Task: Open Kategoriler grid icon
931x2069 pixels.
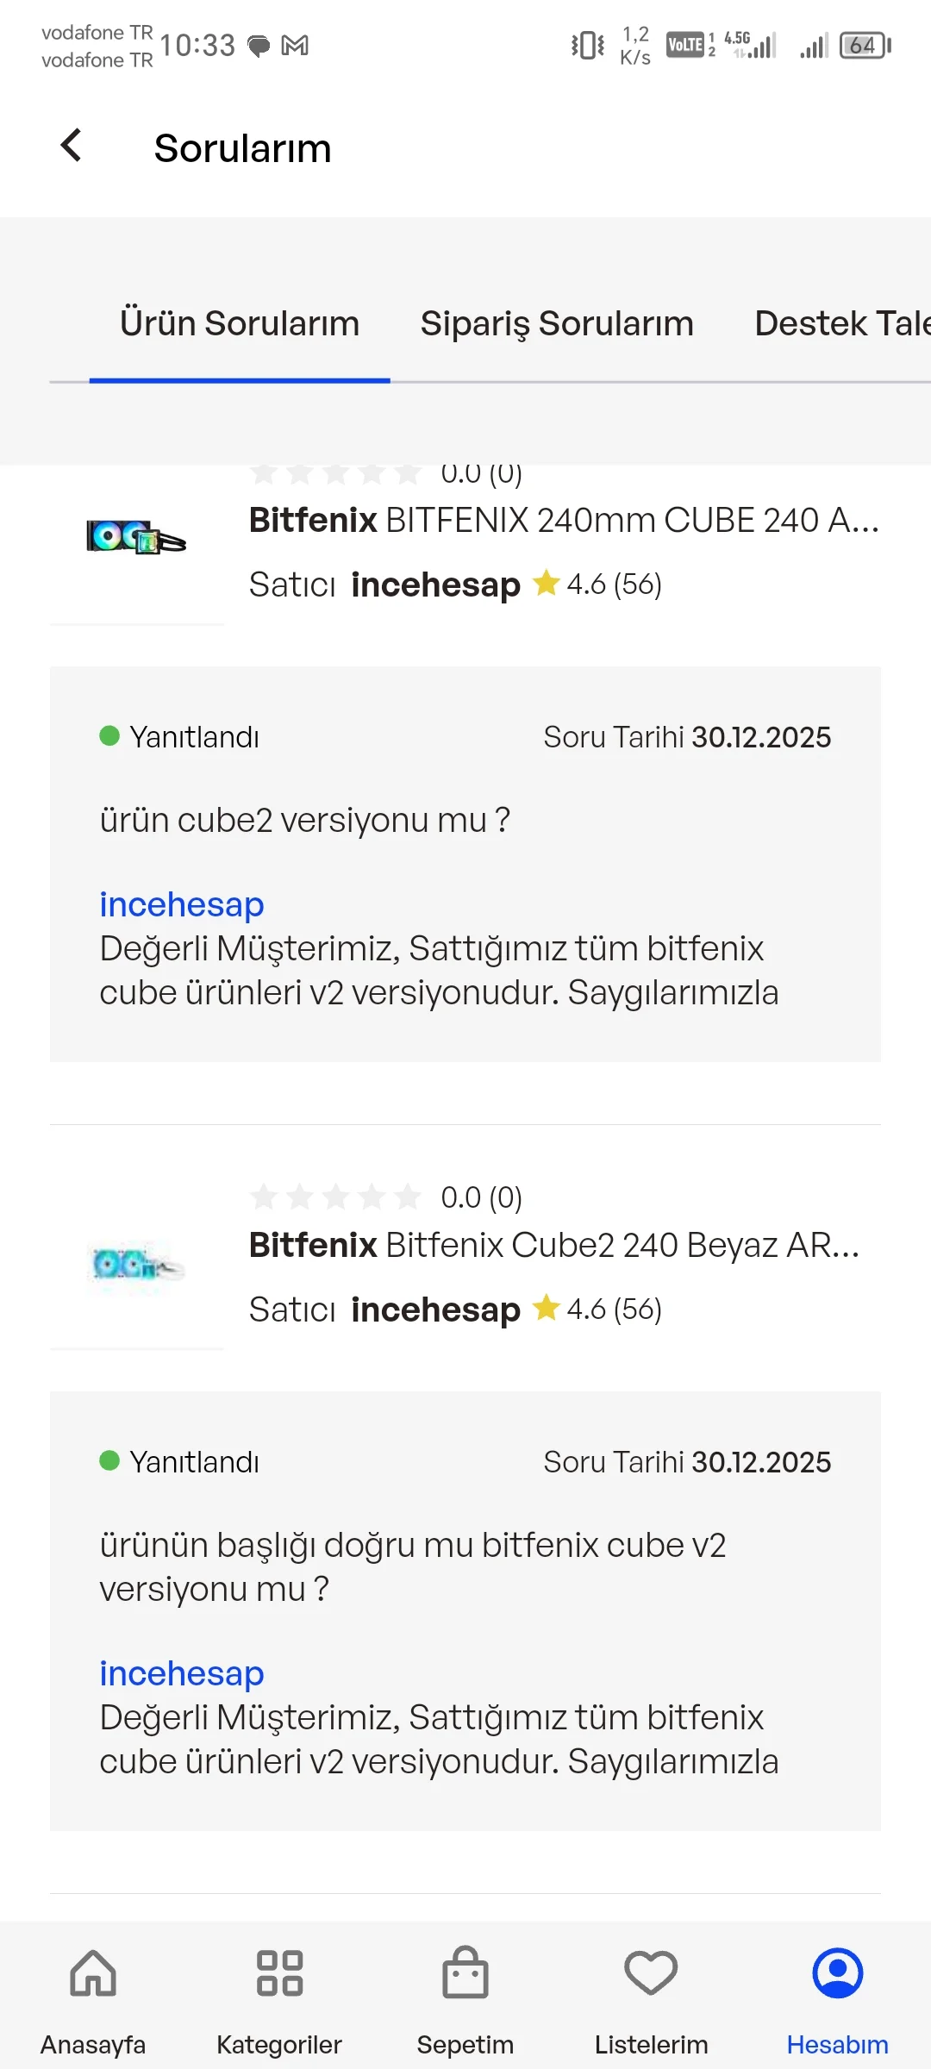Action: (x=279, y=1974)
